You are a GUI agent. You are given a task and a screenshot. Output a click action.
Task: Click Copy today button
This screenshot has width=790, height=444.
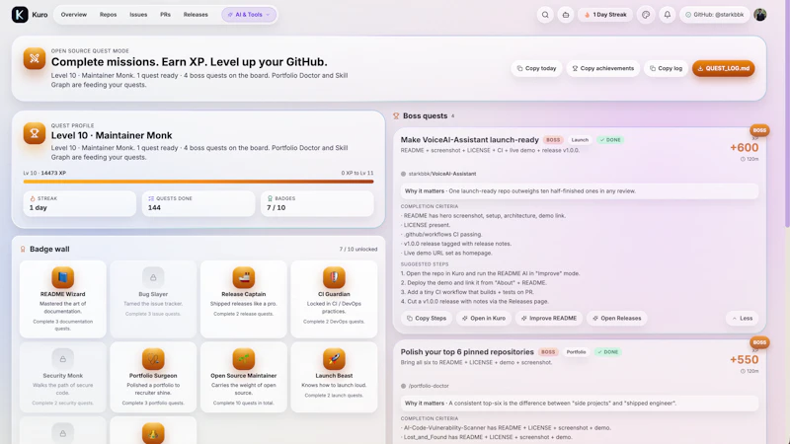tap(536, 68)
